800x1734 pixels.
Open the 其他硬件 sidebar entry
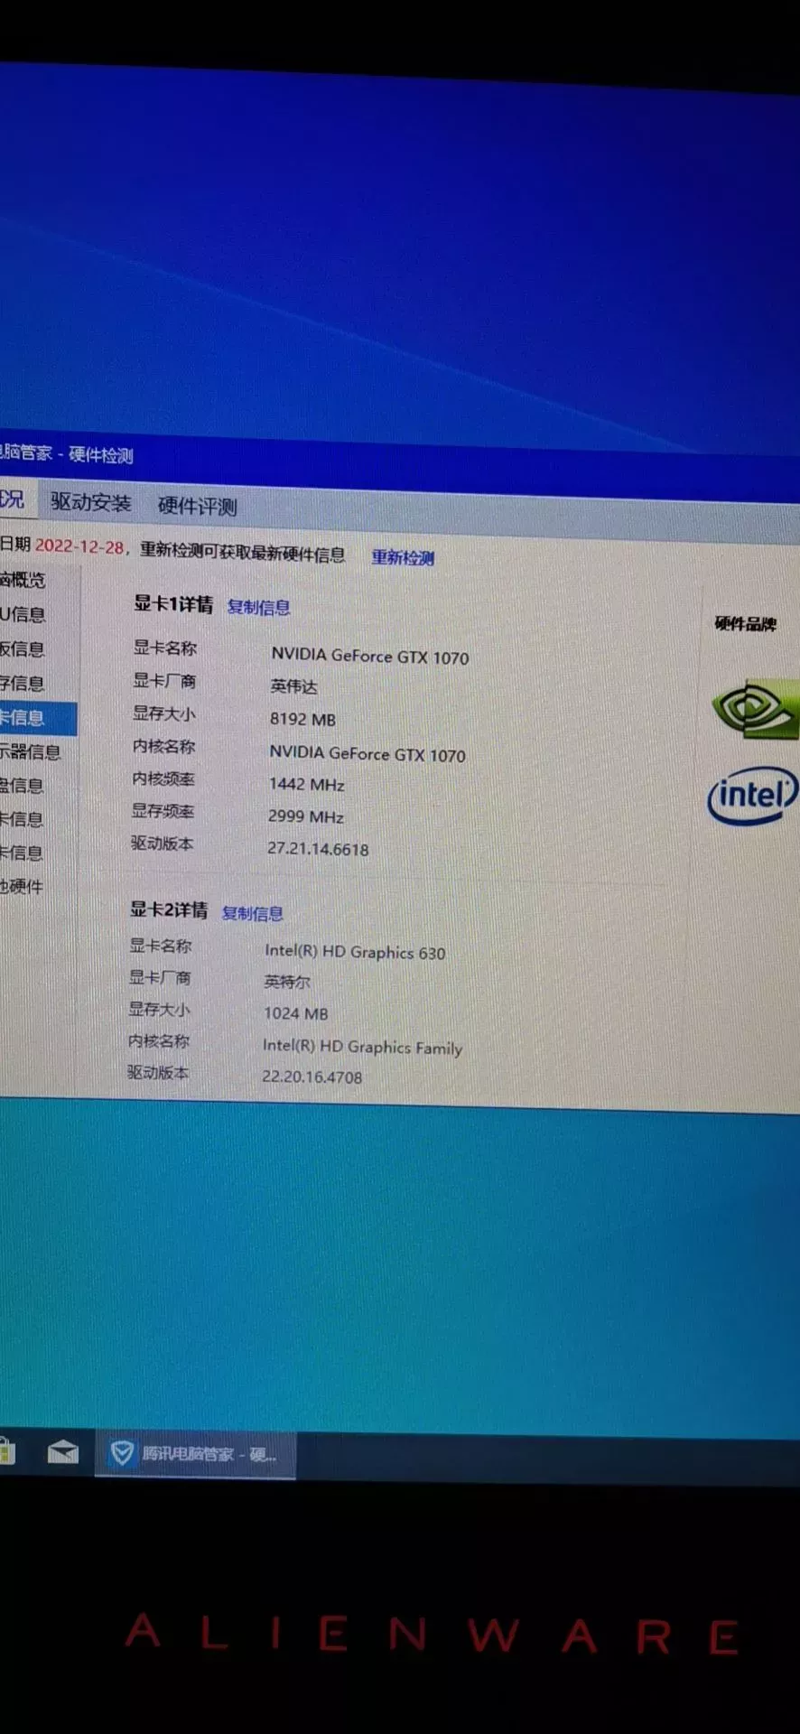(22, 886)
